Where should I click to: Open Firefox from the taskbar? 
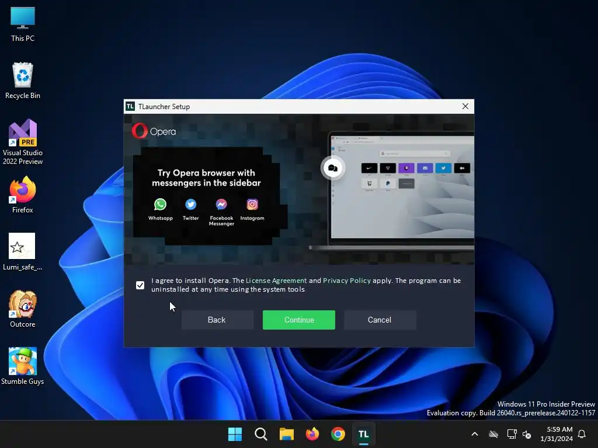[x=312, y=434]
